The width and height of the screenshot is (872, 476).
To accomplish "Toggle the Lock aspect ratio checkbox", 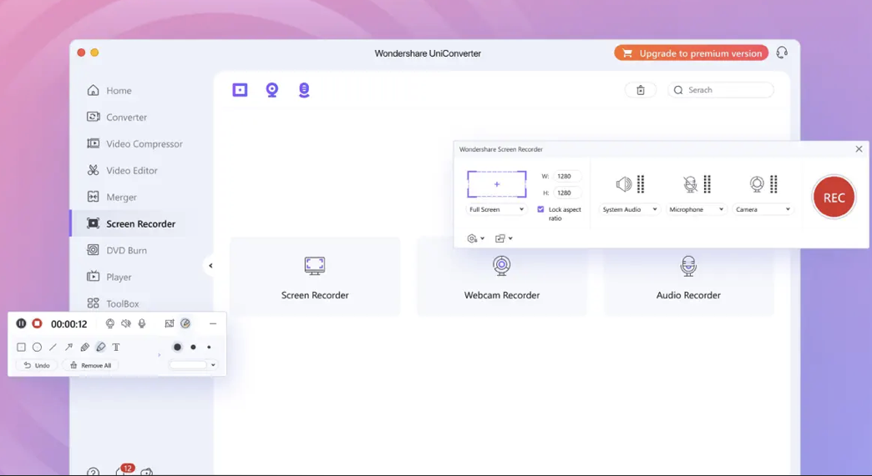I will (x=540, y=209).
